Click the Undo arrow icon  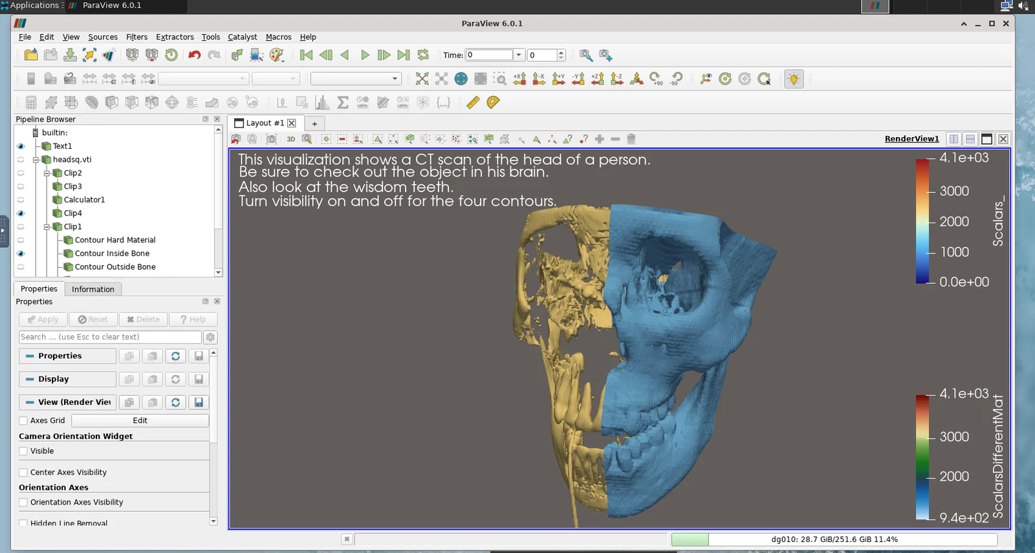coord(194,55)
